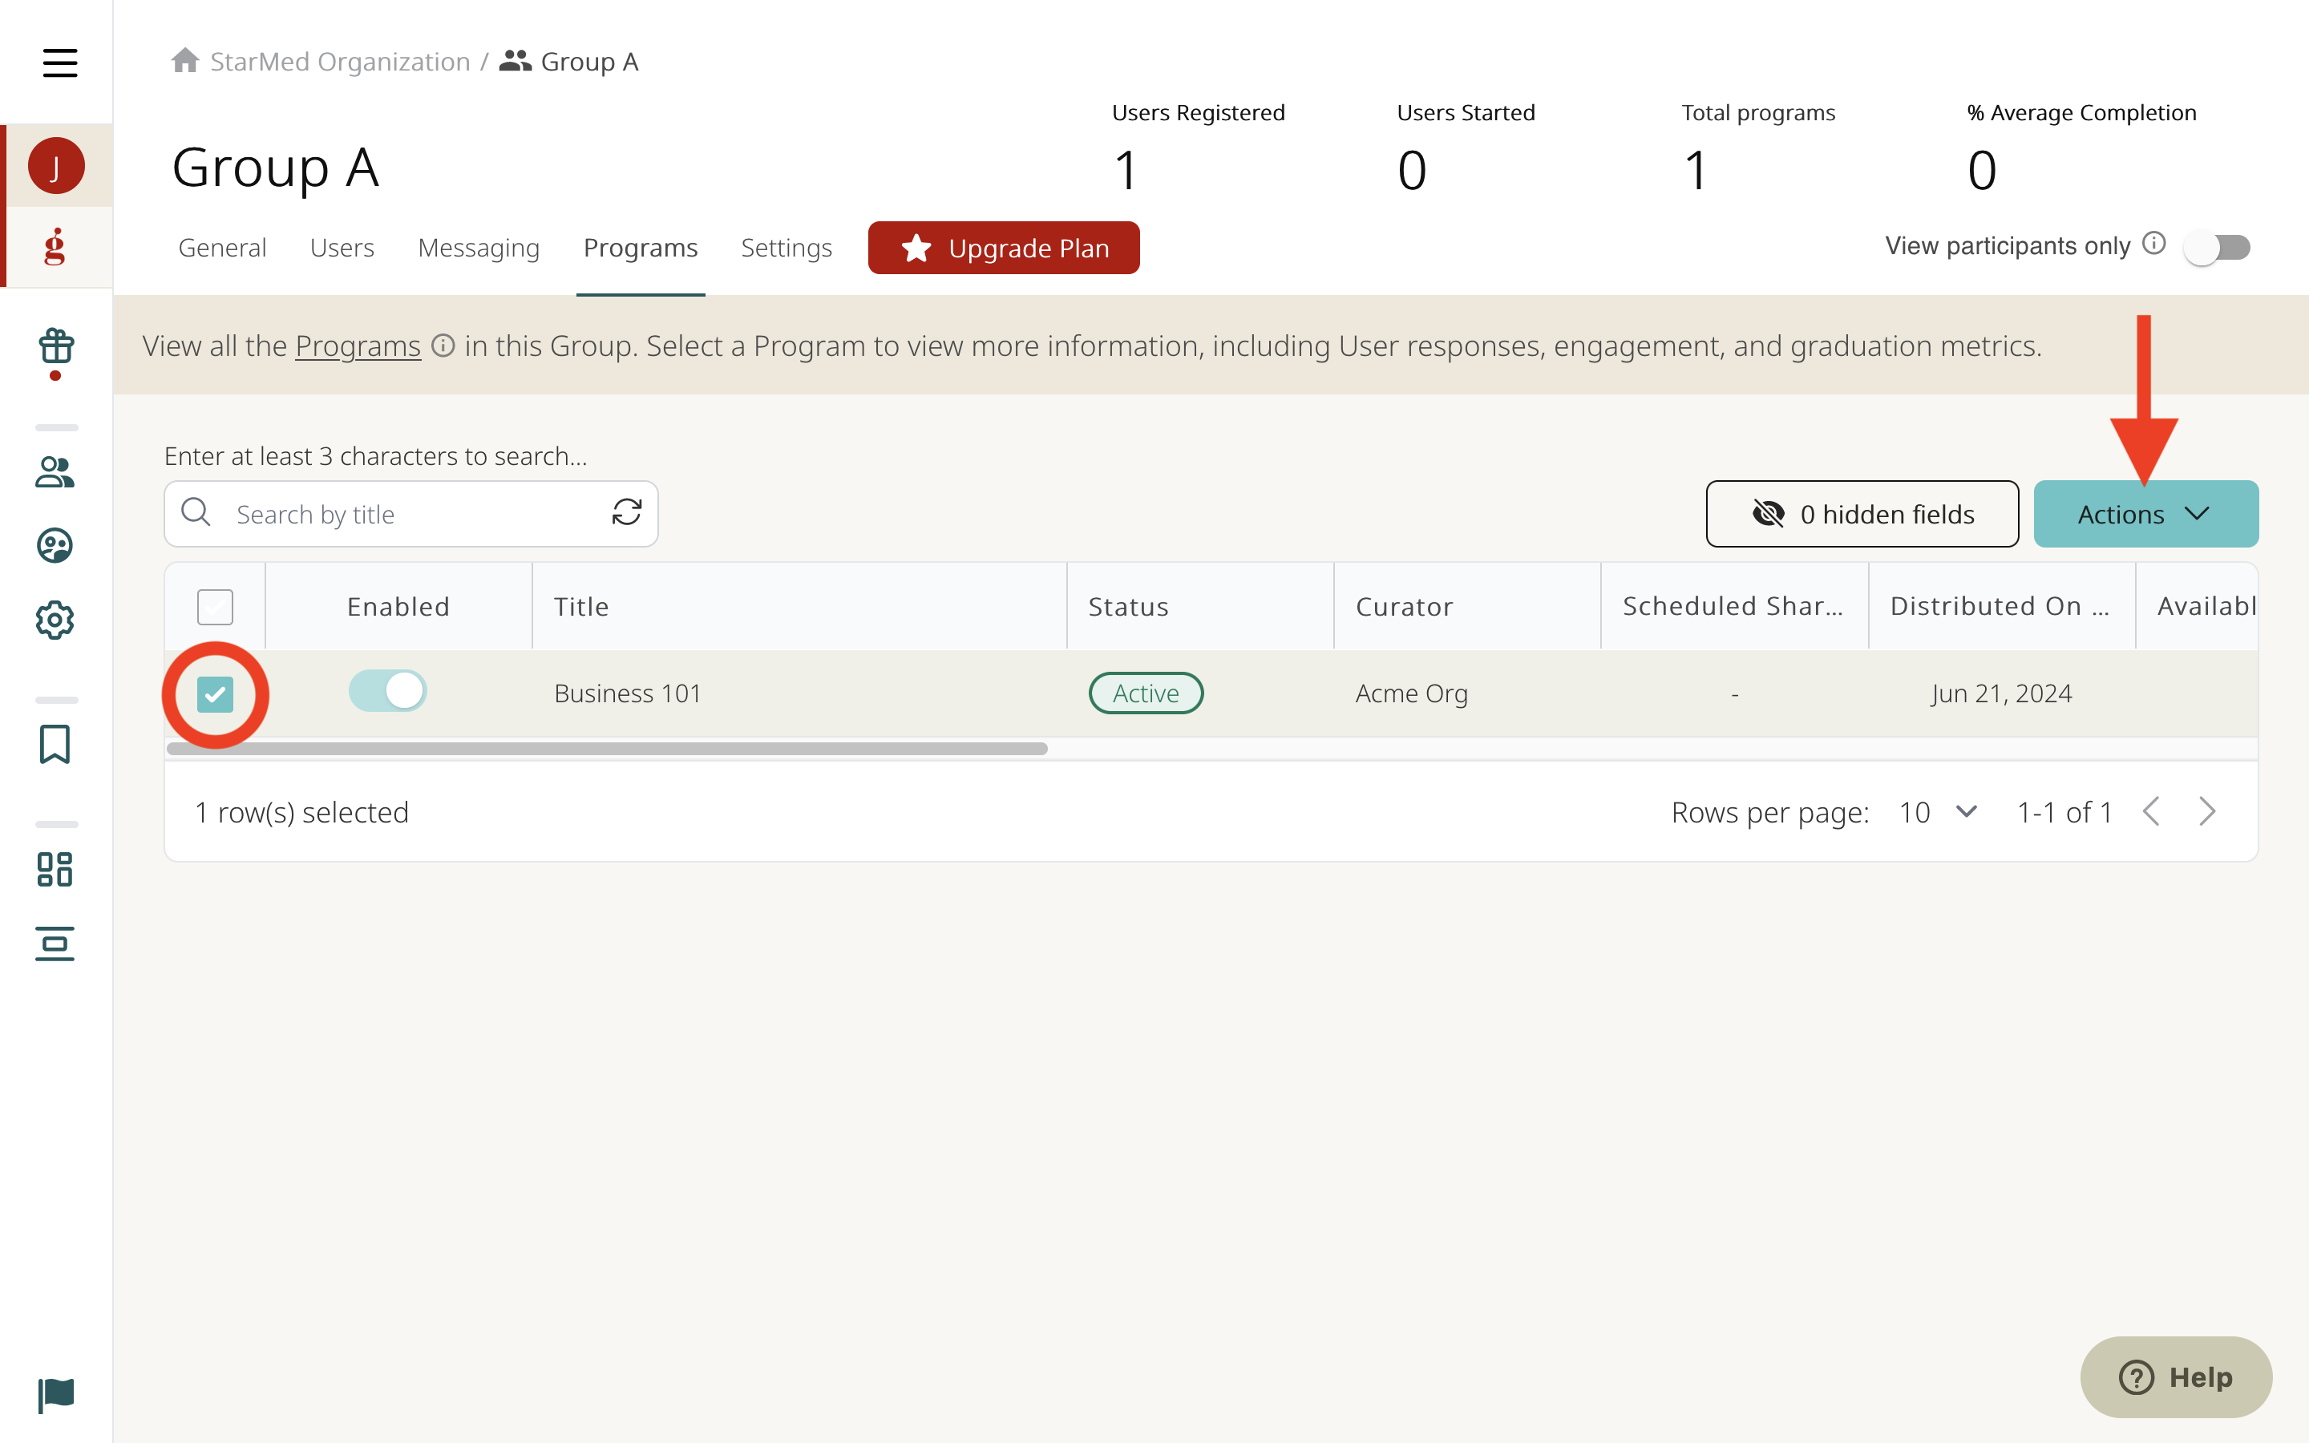Screen dimensions: 2309x1443
Task: Open the dashboard grid icon in sidebar
Action: tap(55, 870)
